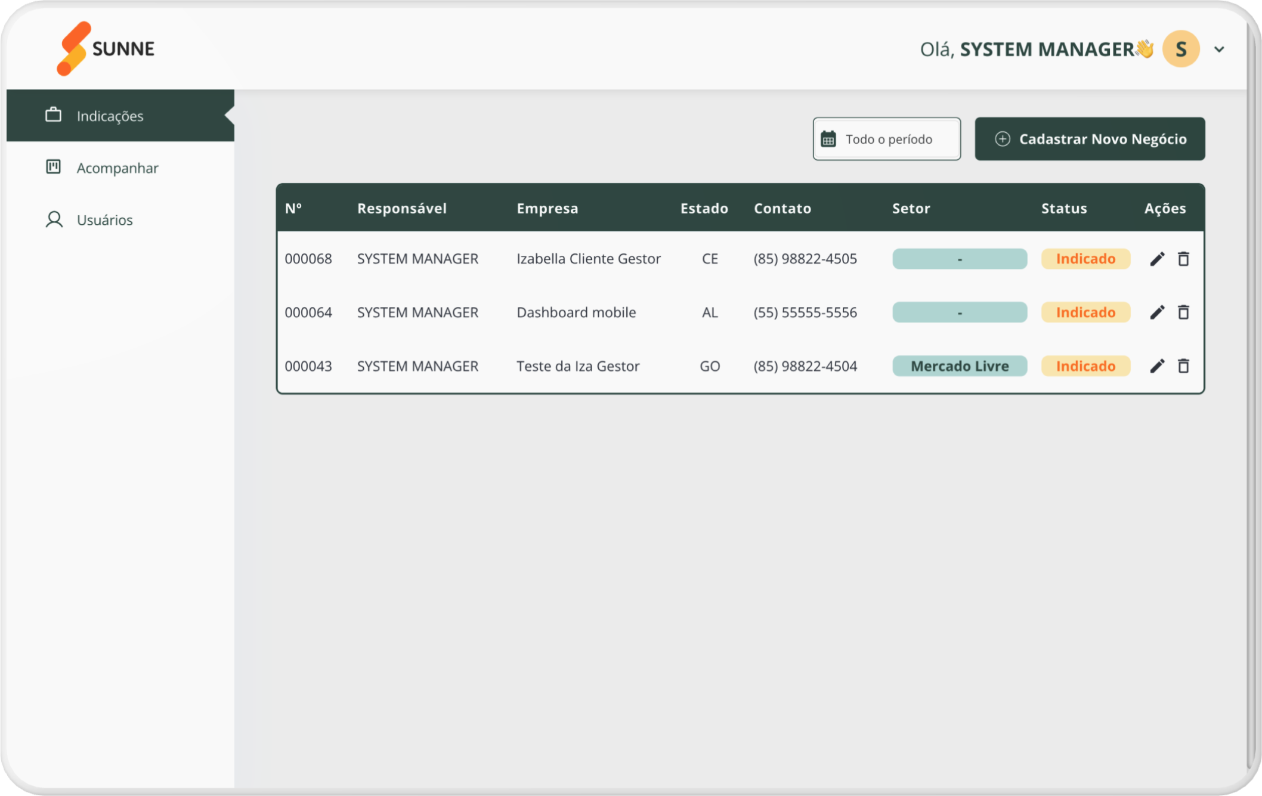Screen dimensions: 1262x796
Task: Click the Empresa column header
Action: tap(548, 208)
